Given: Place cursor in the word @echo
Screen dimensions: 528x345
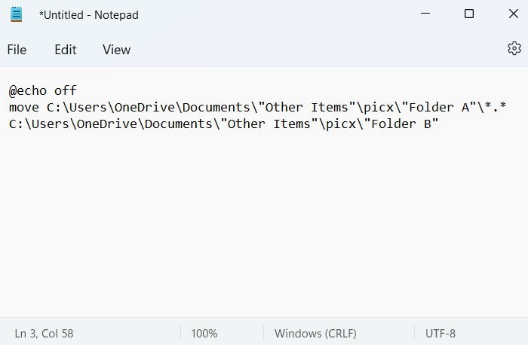Looking at the screenshot, I should tap(28, 91).
